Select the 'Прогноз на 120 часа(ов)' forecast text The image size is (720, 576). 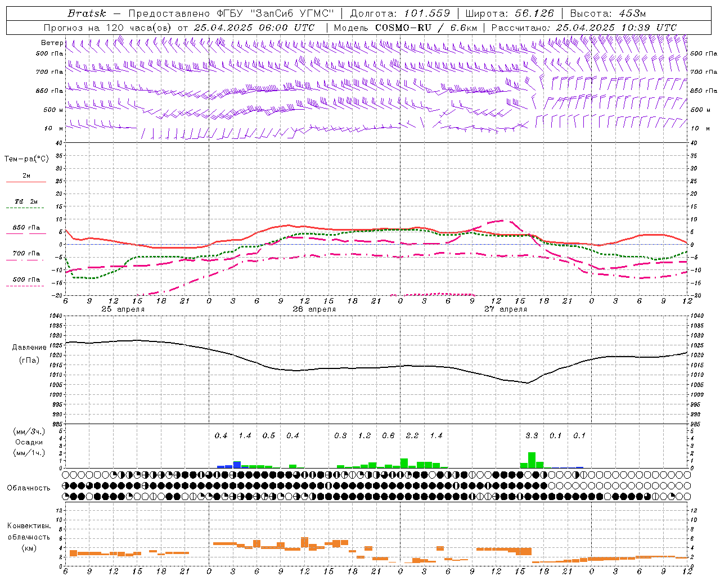tap(108, 28)
